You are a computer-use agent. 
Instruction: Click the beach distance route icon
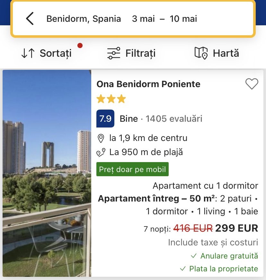[101, 152]
